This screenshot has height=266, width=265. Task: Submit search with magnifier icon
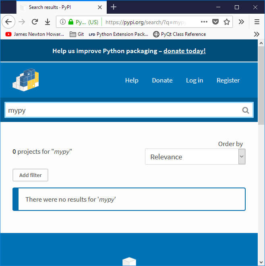(246, 110)
